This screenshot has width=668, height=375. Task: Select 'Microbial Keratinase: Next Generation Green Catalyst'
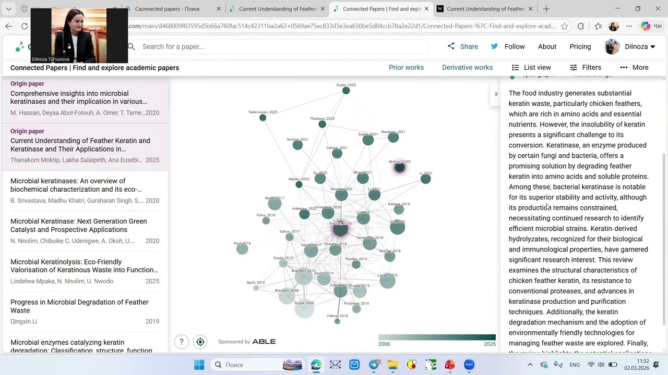tap(85, 231)
